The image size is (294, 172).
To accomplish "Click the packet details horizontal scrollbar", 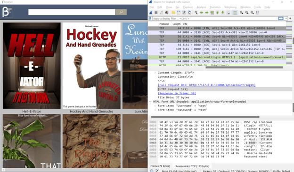I will pos(205,117).
